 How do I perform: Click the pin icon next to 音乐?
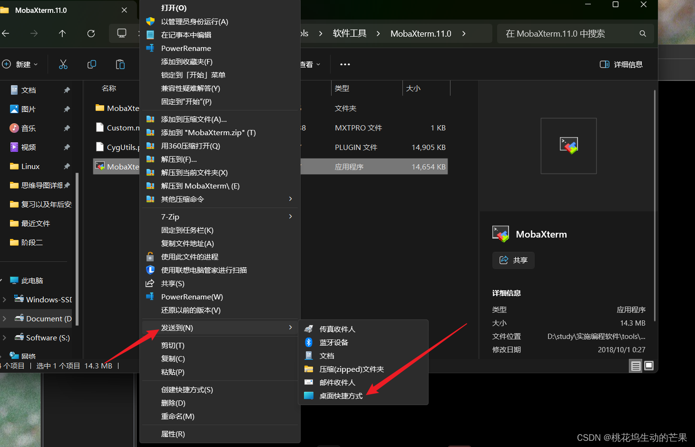click(67, 128)
